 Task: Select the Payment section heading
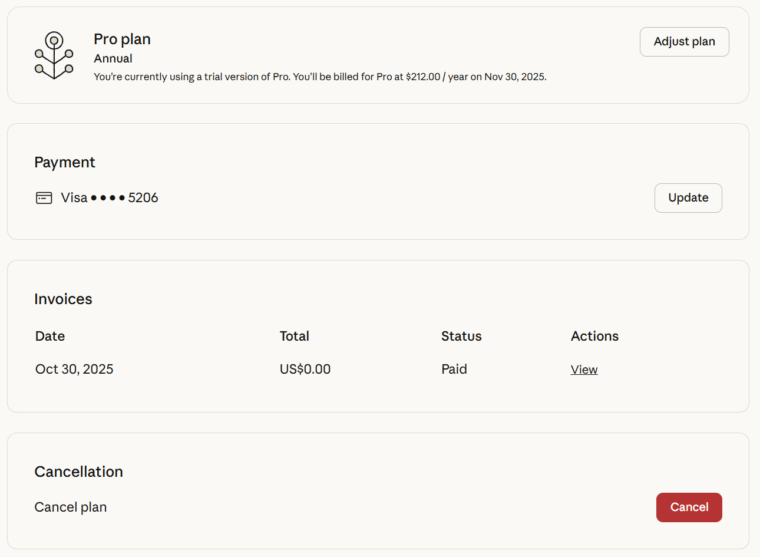point(65,163)
